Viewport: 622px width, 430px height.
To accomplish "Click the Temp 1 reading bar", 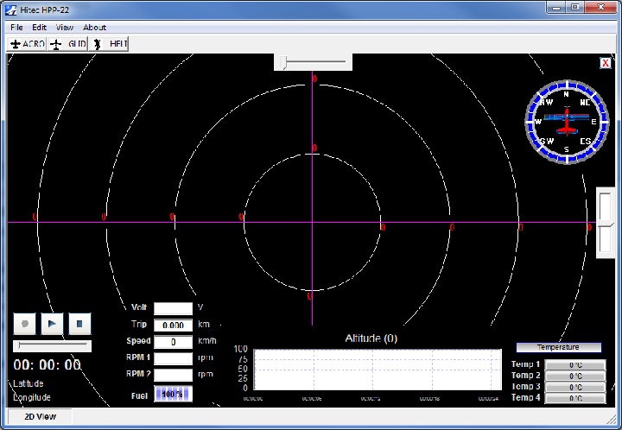I will [x=575, y=364].
